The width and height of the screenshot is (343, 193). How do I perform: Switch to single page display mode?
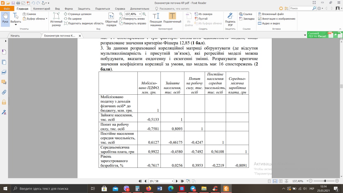coord(269,181)
